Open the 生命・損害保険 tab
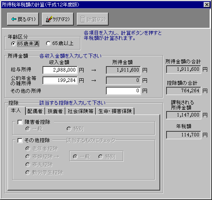 tap(115, 111)
